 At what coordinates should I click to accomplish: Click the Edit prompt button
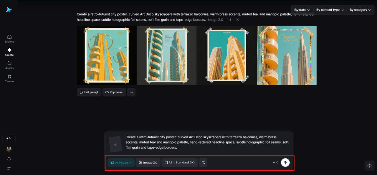pos(89,92)
